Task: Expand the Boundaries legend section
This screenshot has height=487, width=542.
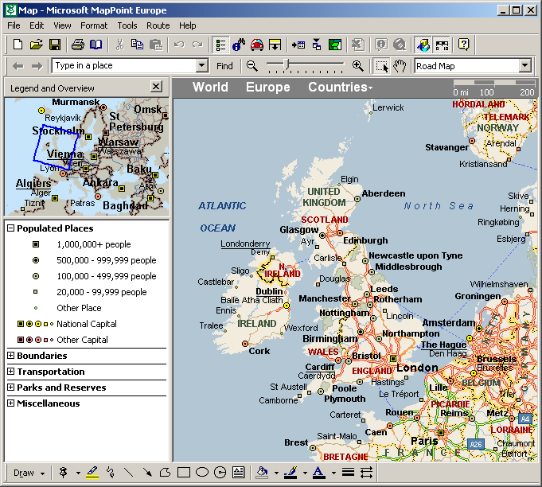Action: 10,356
